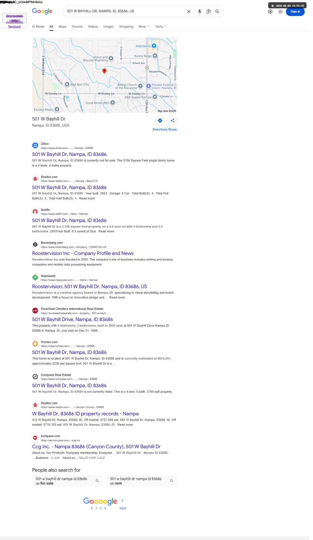
Task: Select the red map pin marker
Action: coord(104,71)
